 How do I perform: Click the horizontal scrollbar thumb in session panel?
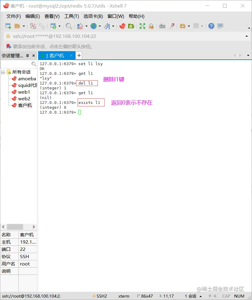[x=15, y=227]
